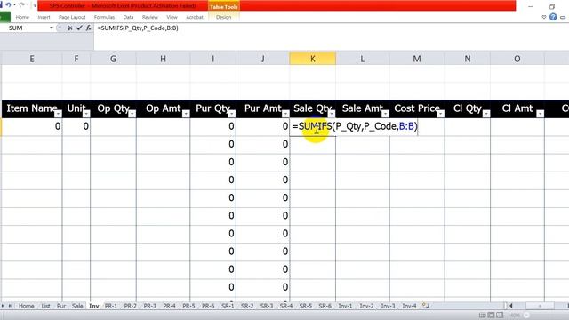Open the Formulas ribbon tab
The image size is (569, 320).
(x=104, y=17)
